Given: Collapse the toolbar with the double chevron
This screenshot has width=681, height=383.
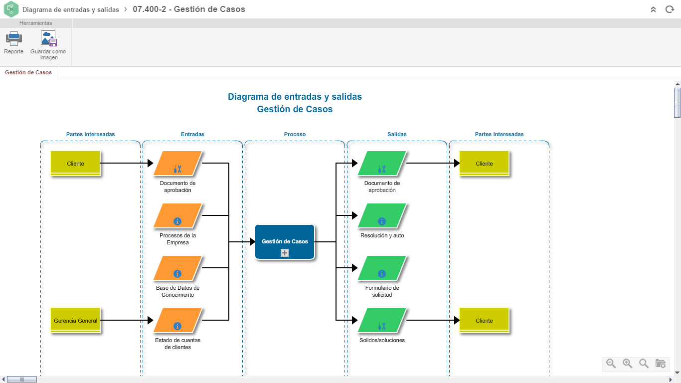Looking at the screenshot, I should pyautogui.click(x=654, y=9).
